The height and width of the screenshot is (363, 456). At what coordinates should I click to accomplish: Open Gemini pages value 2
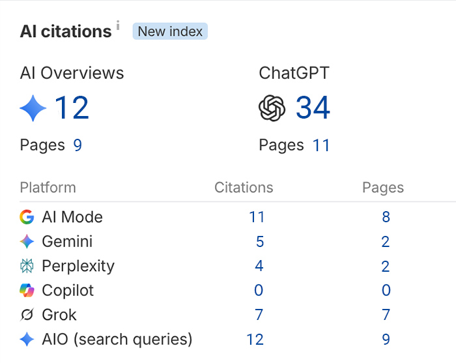(386, 241)
